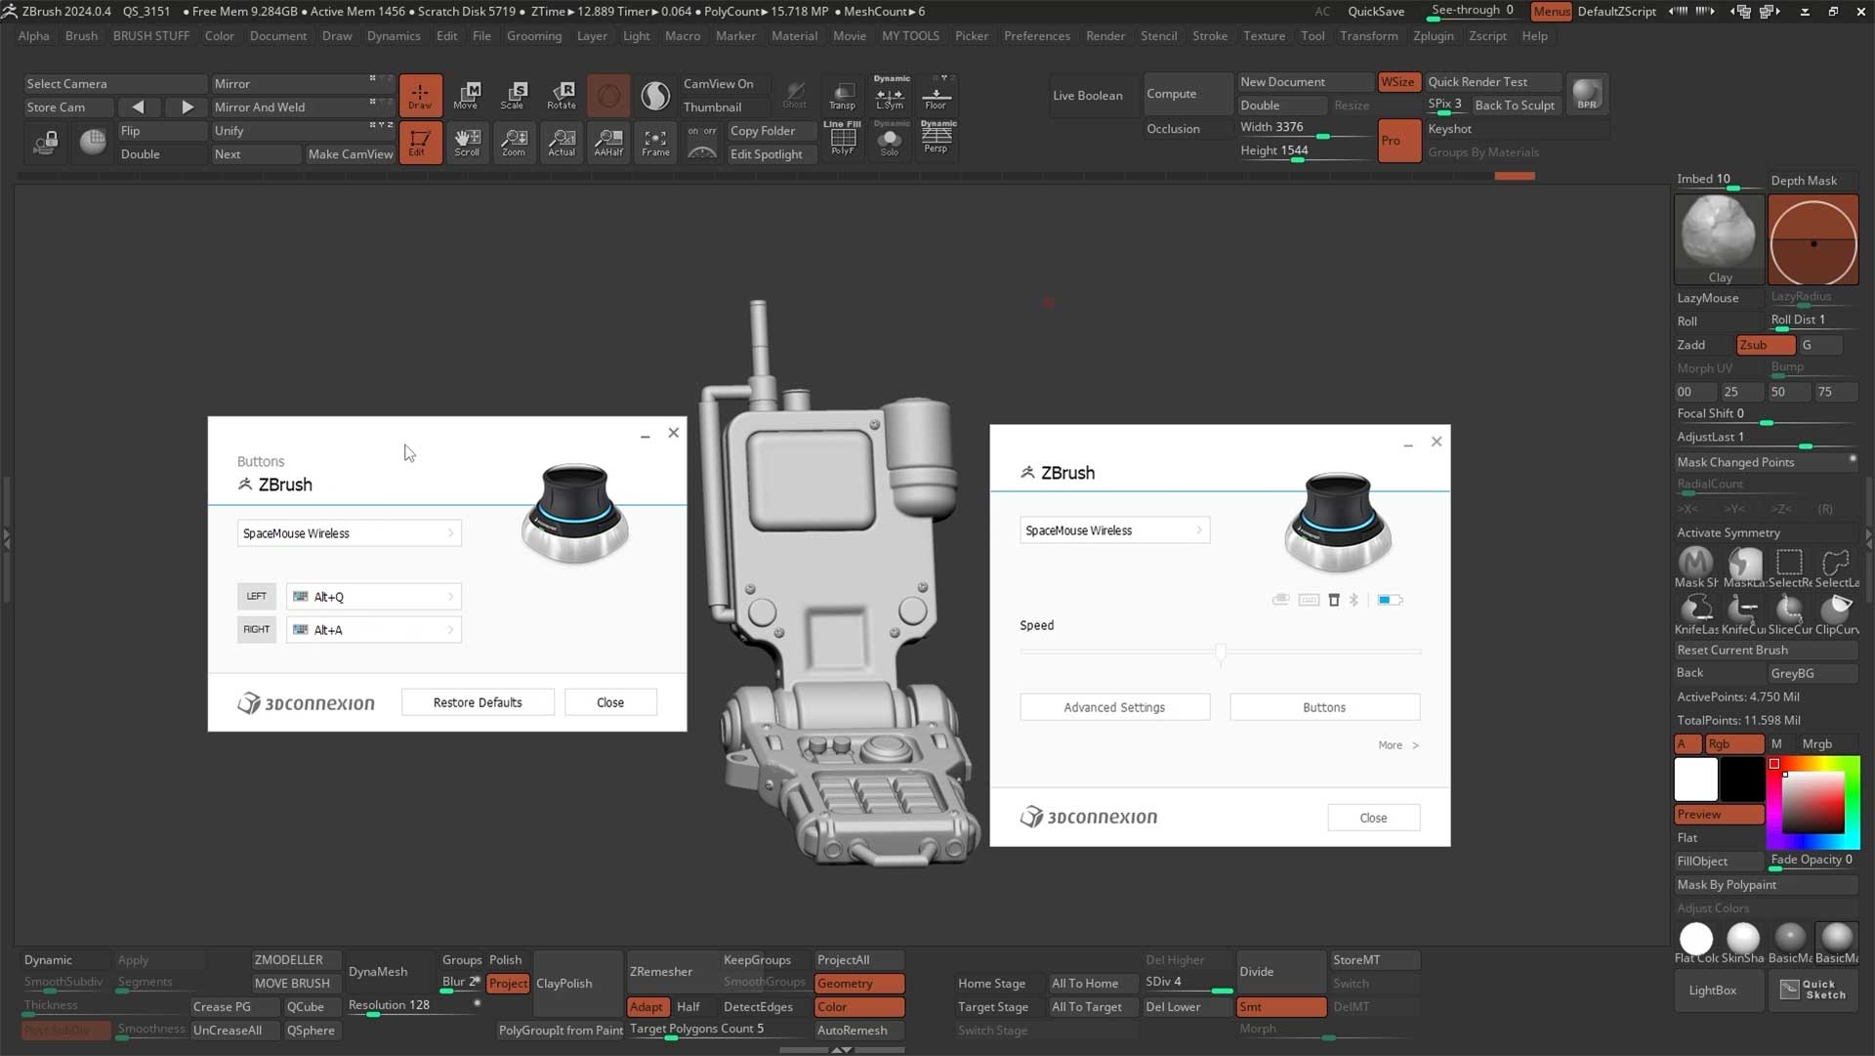
Task: Click the Zoom canvas icon
Action: pyautogui.click(x=514, y=143)
